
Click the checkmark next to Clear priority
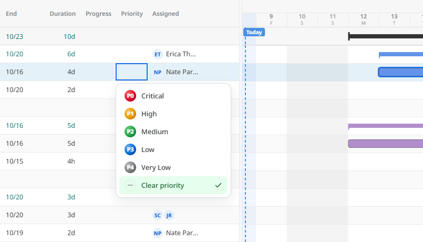click(x=218, y=185)
